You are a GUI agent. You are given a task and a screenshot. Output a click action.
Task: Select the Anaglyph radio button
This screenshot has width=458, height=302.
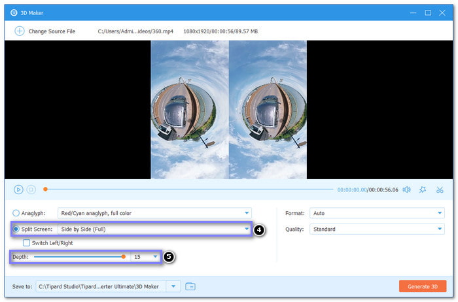(x=16, y=213)
